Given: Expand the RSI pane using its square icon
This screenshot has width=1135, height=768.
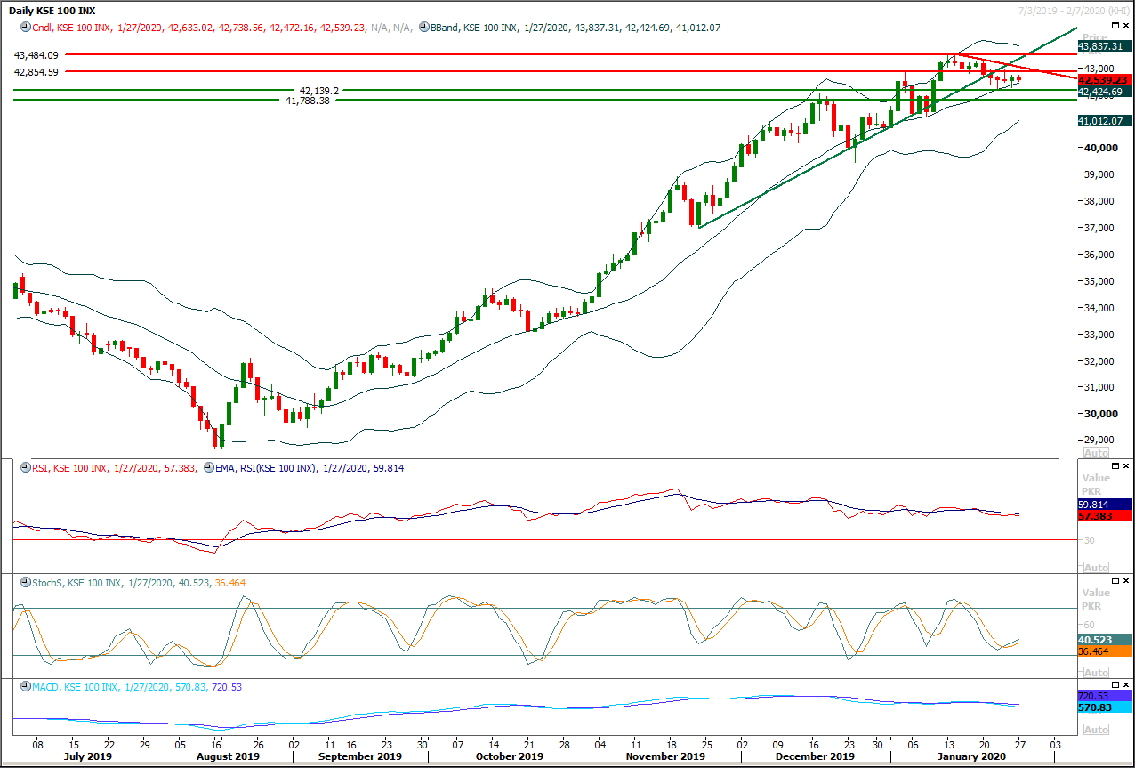Looking at the screenshot, I should coord(1115,465).
